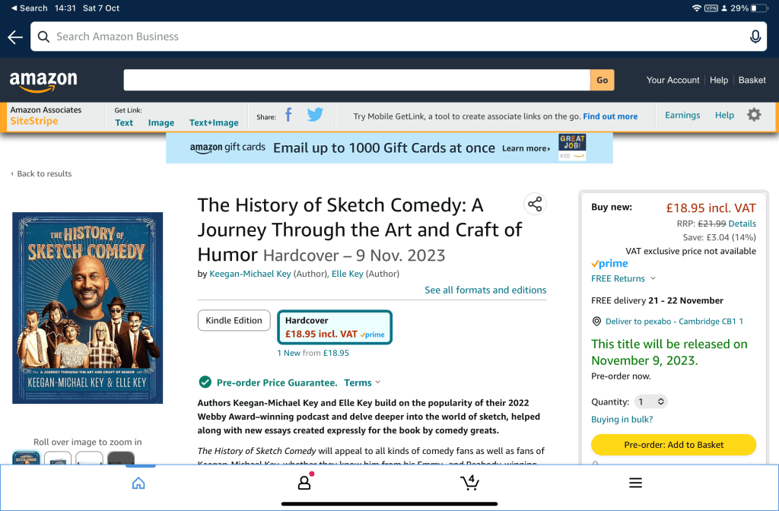
Task: Open the profile tab in the bottom bar
Action: [x=304, y=483]
